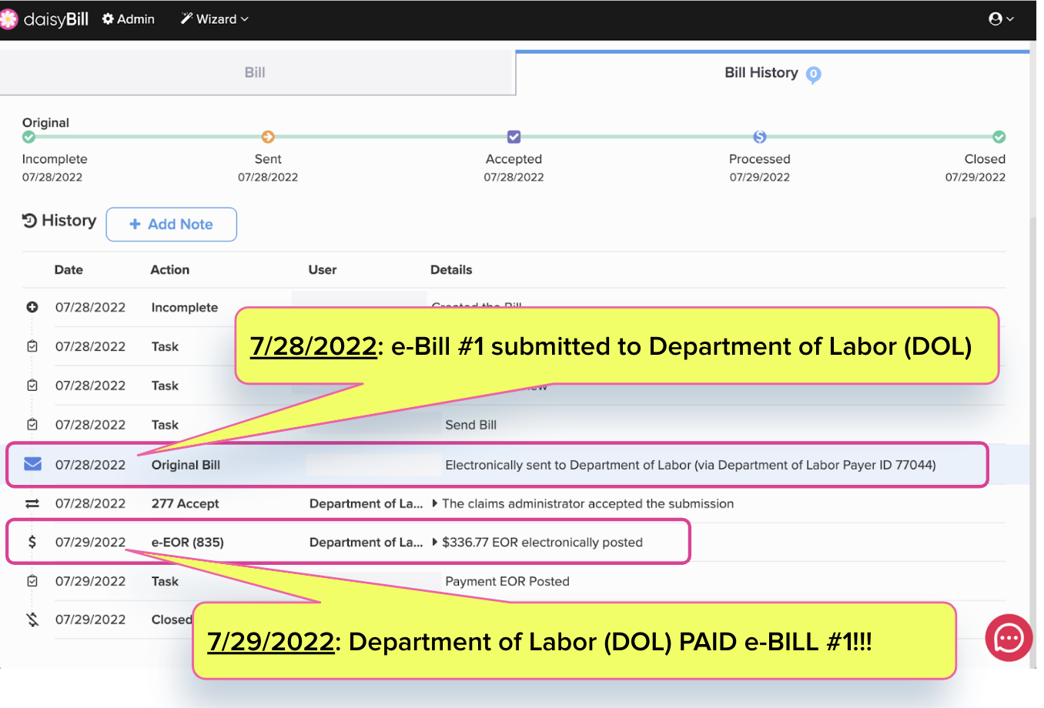Expand the Wizard dropdown
The width and height of the screenshot is (1044, 708).
click(x=215, y=19)
